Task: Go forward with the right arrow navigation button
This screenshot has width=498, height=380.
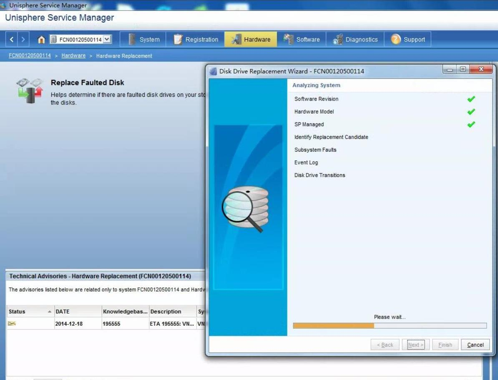Action: (x=23, y=39)
